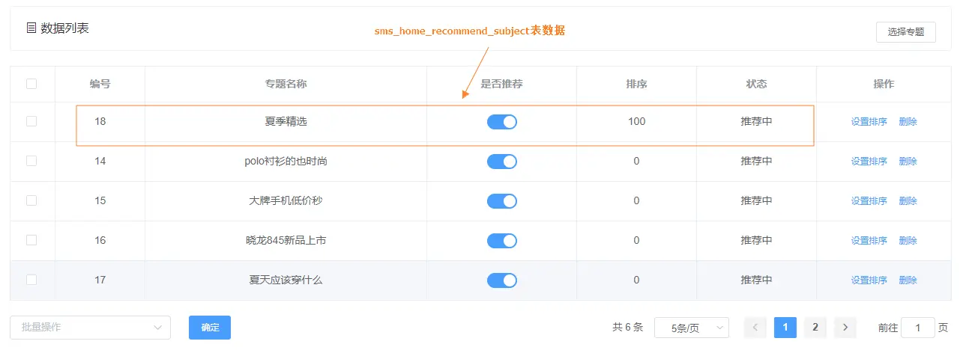The height and width of the screenshot is (356, 960).
Task: Click the blue 确定 button
Action: [210, 328]
